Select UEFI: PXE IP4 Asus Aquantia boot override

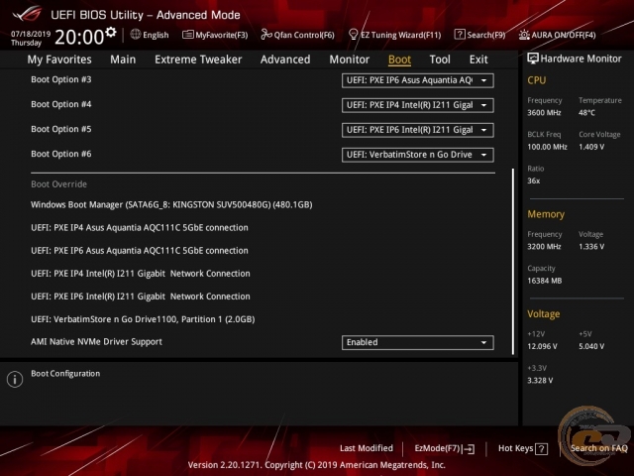[140, 227]
